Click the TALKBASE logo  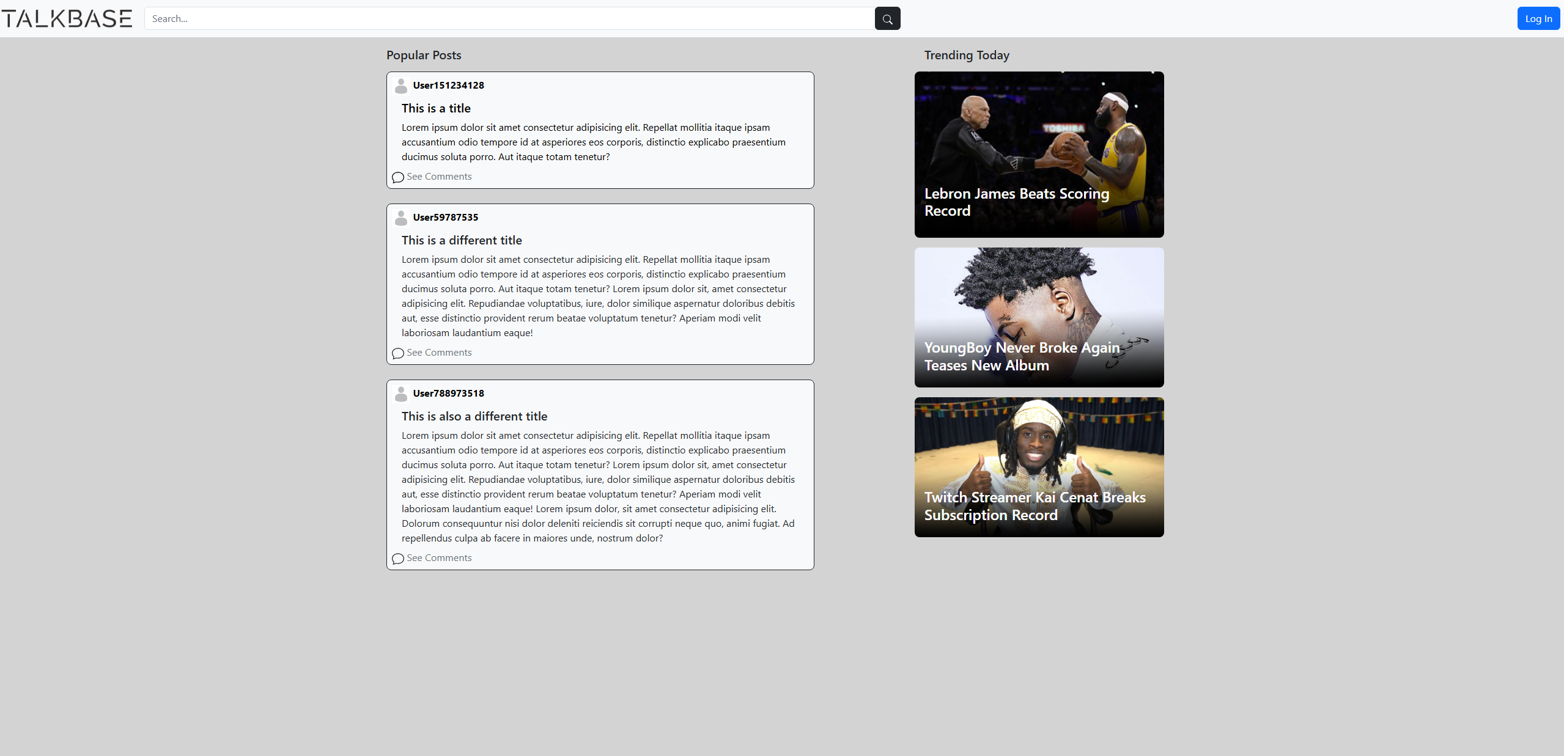[x=67, y=18]
